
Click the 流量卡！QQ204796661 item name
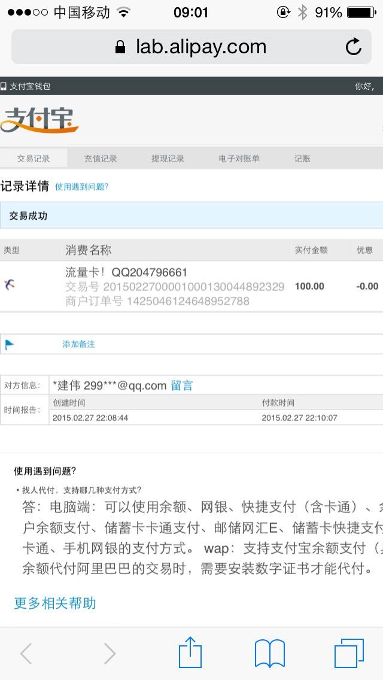tap(126, 272)
